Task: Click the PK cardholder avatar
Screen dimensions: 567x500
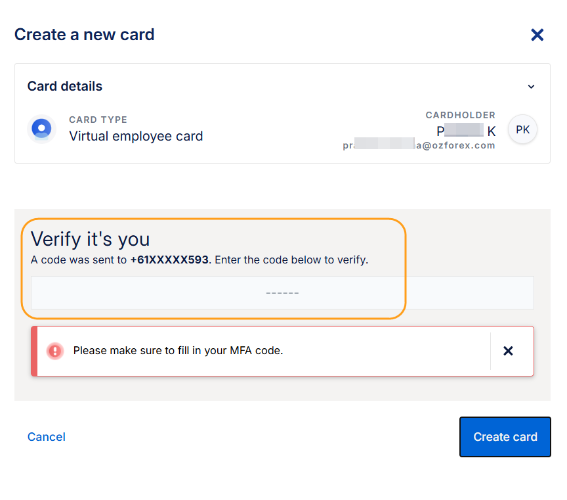Action: point(522,129)
